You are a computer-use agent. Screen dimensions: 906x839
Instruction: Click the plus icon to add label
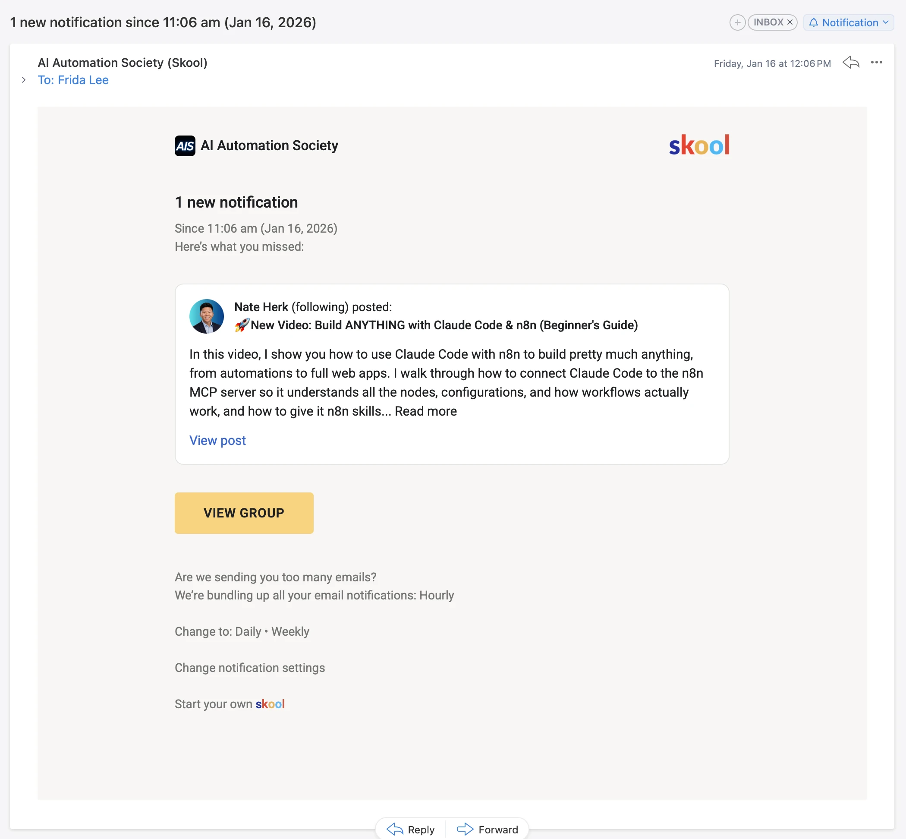click(737, 22)
